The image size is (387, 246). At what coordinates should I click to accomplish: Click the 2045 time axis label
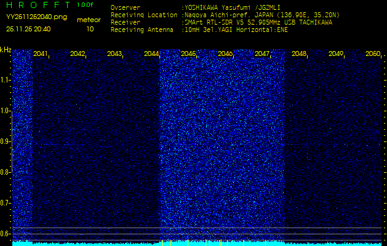[x=188, y=54]
